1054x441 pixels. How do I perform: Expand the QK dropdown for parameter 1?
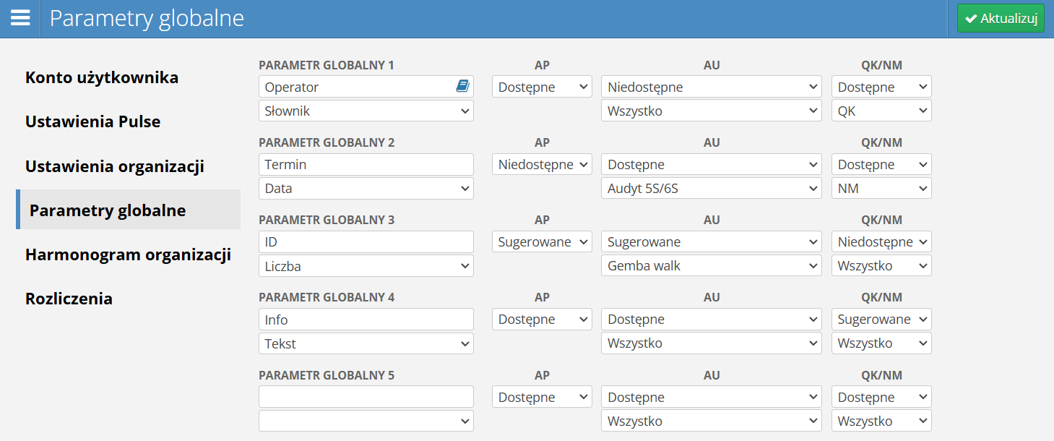coord(881,111)
